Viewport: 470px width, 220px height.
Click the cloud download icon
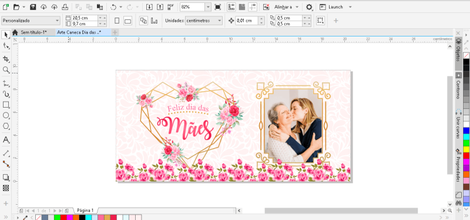pos(43,7)
